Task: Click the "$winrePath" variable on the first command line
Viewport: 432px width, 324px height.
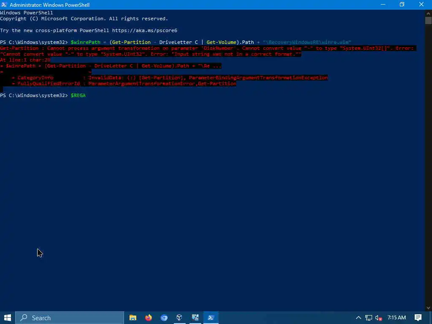Action: coord(85,42)
